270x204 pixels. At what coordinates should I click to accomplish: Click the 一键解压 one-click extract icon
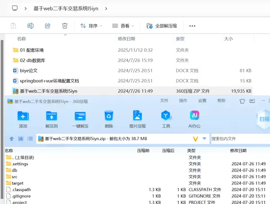point(80,116)
